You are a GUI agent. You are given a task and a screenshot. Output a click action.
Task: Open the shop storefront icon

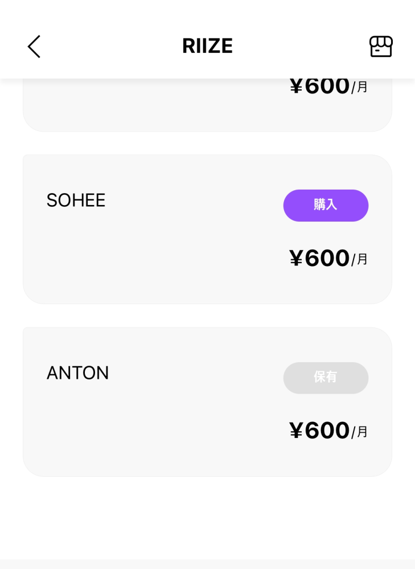click(381, 46)
